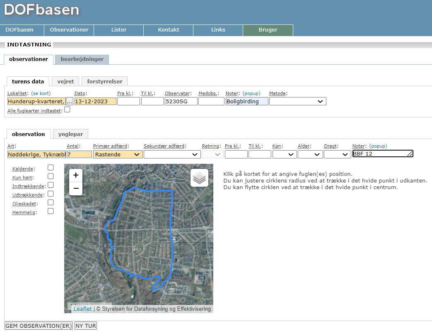Screen dimensions: 432x336
Task: Open the Lister menu
Action: 119,30
